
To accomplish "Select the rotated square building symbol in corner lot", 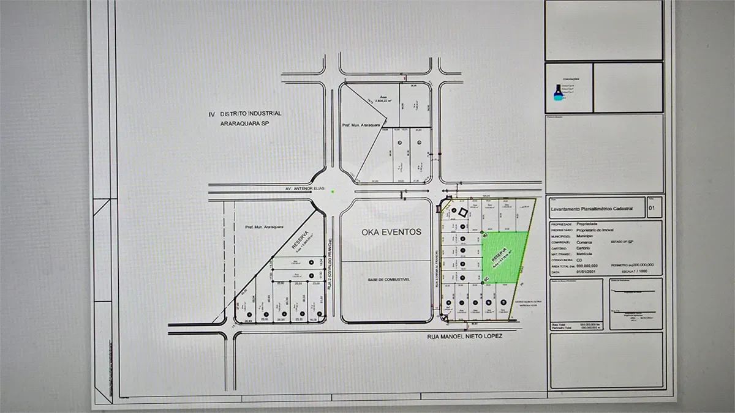I will [462, 211].
